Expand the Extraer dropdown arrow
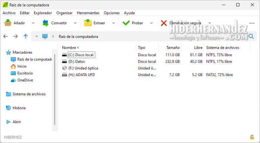Image resolution: width=260 pixels, height=143 pixels. point(113,23)
